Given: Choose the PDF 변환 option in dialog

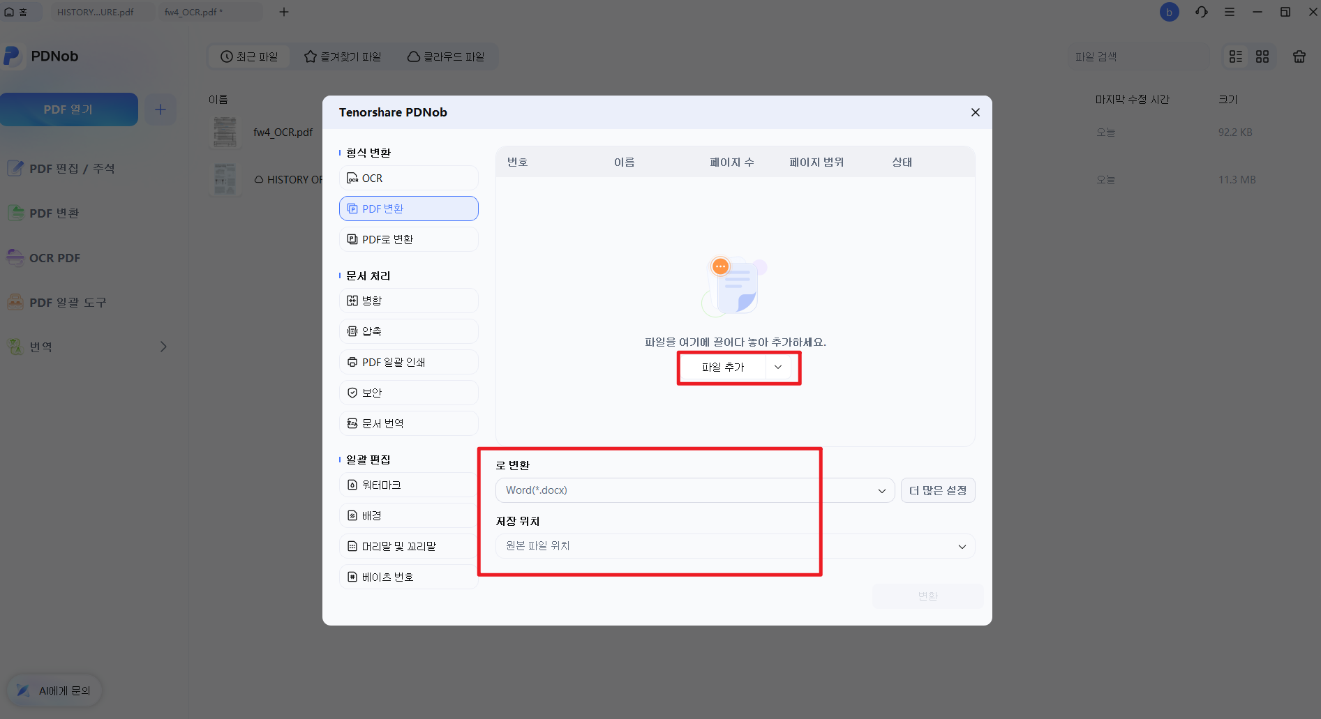Looking at the screenshot, I should coord(408,209).
